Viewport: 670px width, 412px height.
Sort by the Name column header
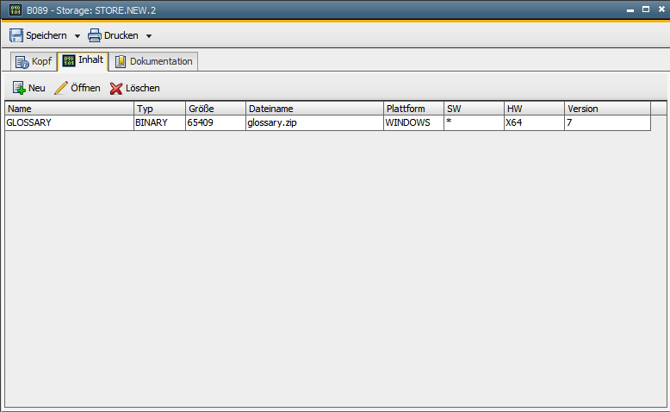(70, 109)
